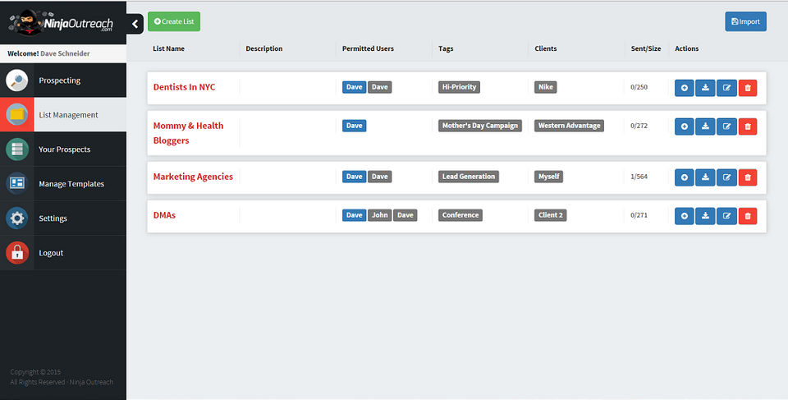Click the Description column header
The height and width of the screenshot is (400, 788).
[263, 48]
